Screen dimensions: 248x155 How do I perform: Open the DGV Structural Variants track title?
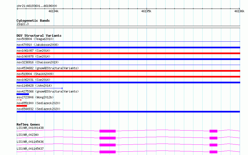39,36
